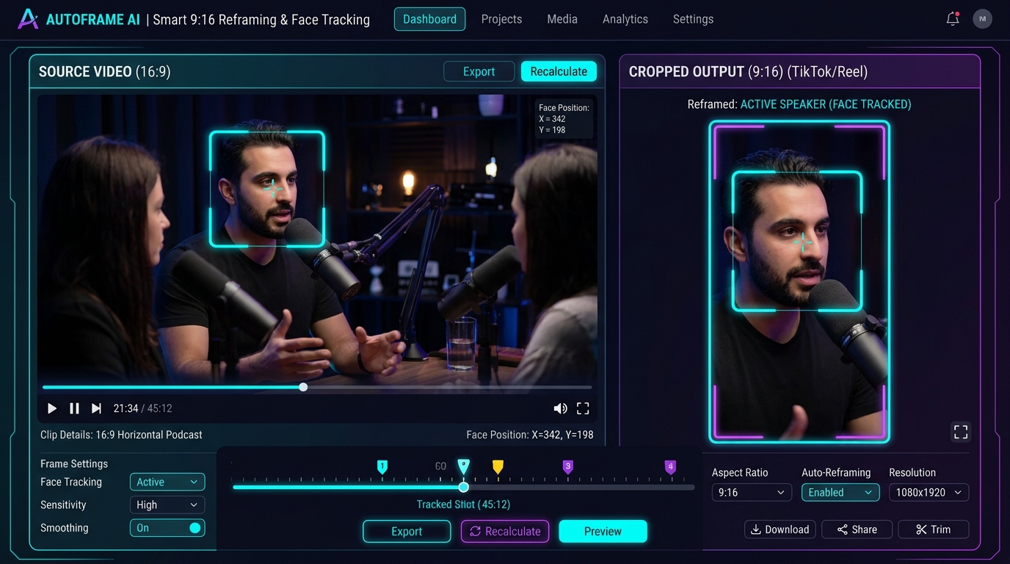Switch to the Projects tab
The height and width of the screenshot is (564, 1010).
pos(502,19)
